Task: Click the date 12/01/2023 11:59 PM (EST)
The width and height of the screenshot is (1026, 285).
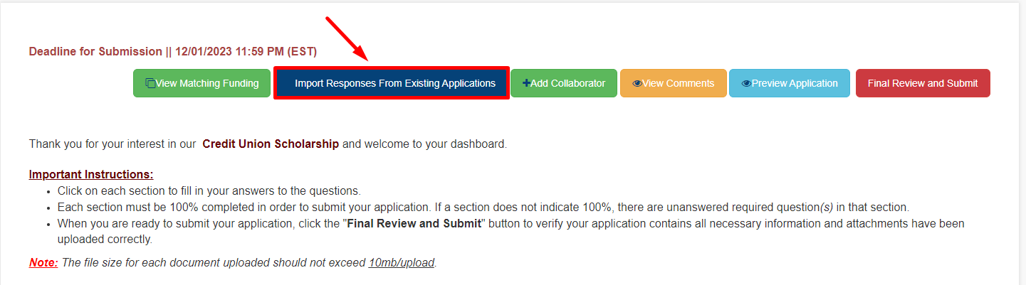Action: (x=246, y=52)
